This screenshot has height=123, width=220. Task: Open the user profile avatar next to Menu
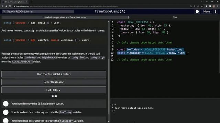coord(216,11)
